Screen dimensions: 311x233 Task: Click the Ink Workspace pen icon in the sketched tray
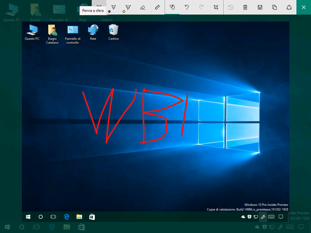pos(263,217)
